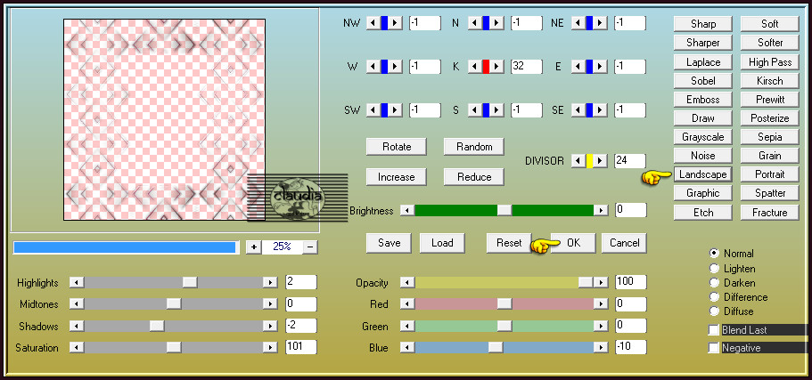This screenshot has width=812, height=380.
Task: Decrease K center value with left arrow
Action: coord(474,67)
